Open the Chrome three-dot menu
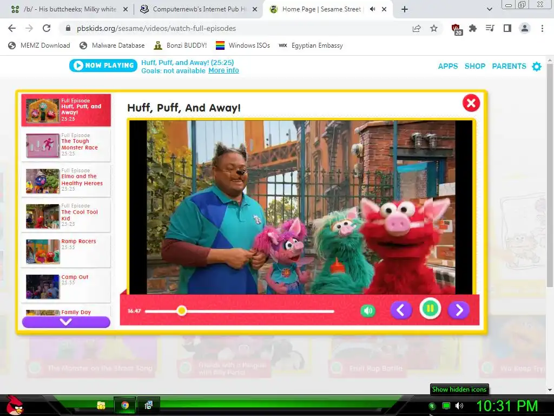 542,28
